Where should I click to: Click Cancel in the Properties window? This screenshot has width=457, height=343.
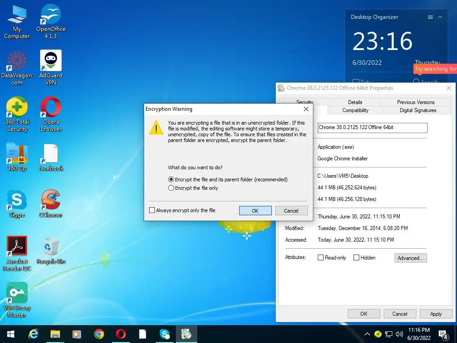[399, 314]
